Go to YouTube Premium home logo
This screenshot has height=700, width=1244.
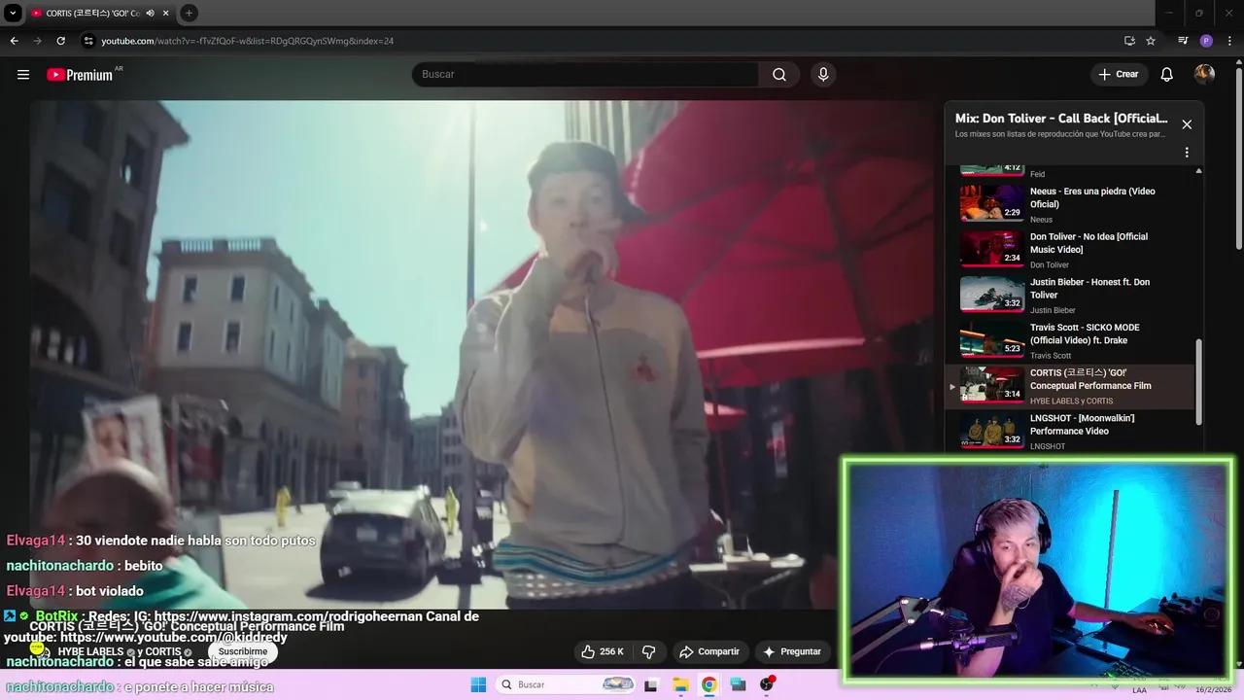(80, 75)
